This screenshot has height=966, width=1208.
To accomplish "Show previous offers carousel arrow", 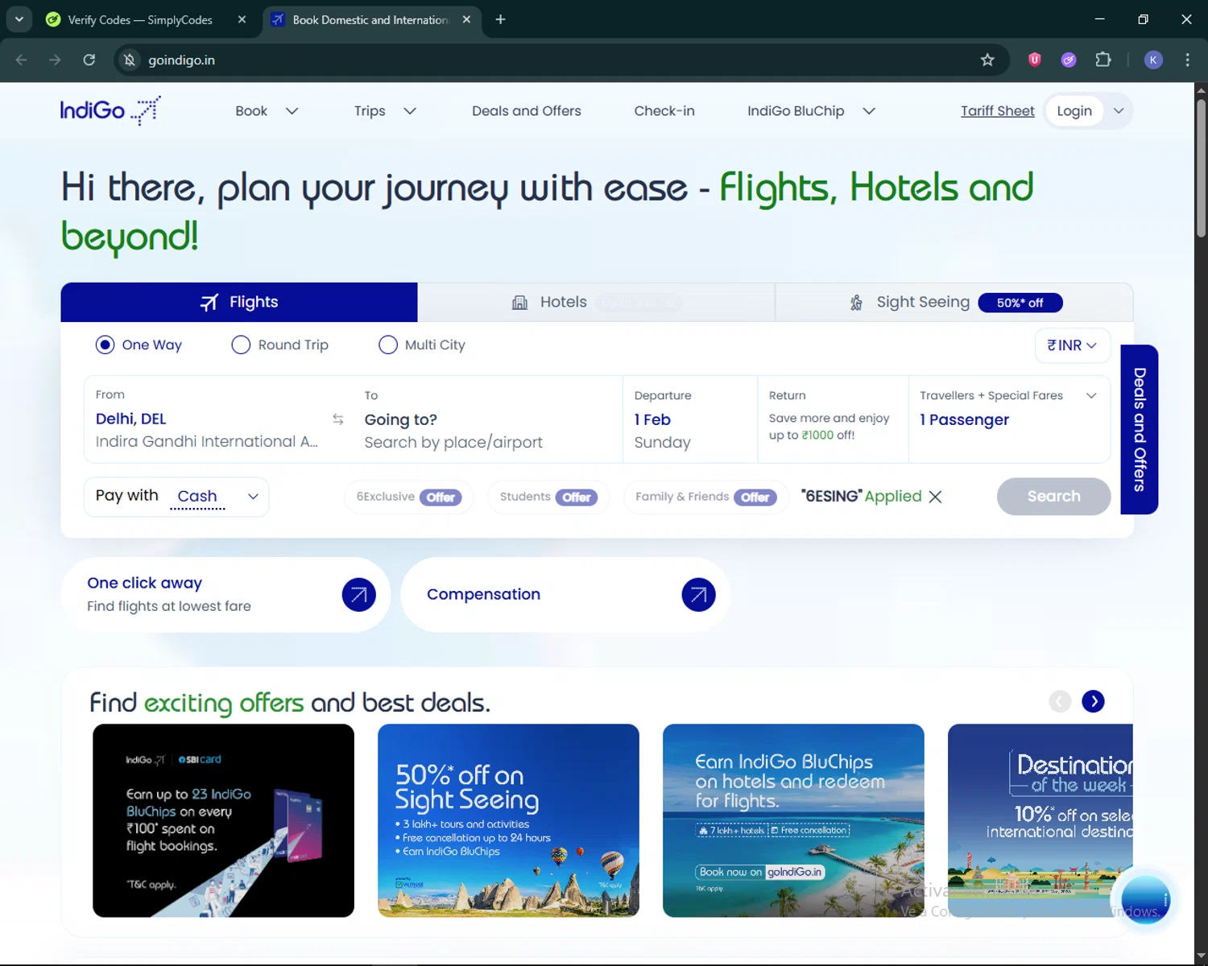I will point(1060,701).
